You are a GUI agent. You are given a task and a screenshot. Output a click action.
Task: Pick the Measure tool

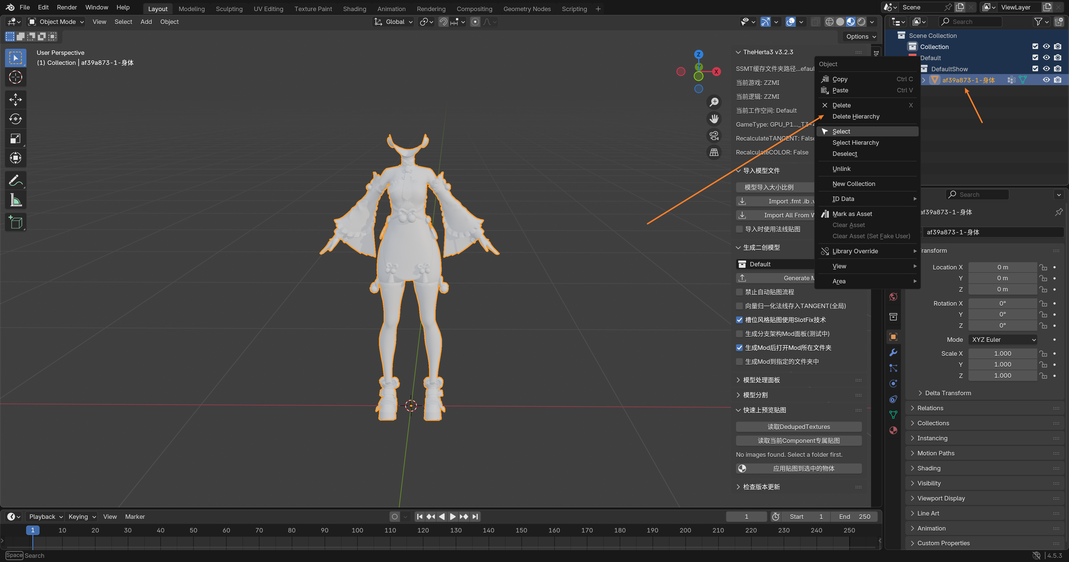(15, 201)
